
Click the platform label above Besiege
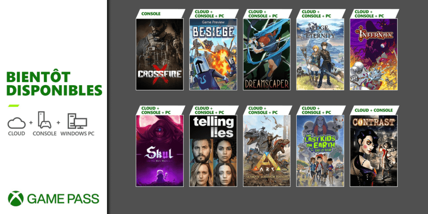pos(209,14)
